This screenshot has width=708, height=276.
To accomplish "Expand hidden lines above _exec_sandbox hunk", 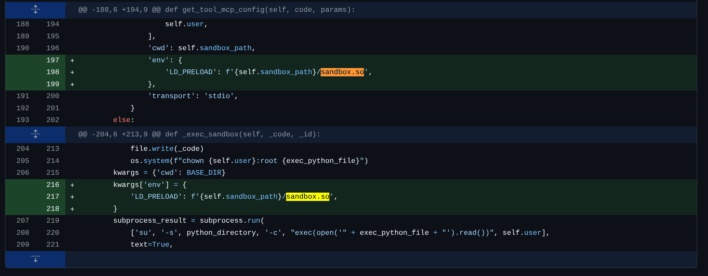I will pos(35,134).
